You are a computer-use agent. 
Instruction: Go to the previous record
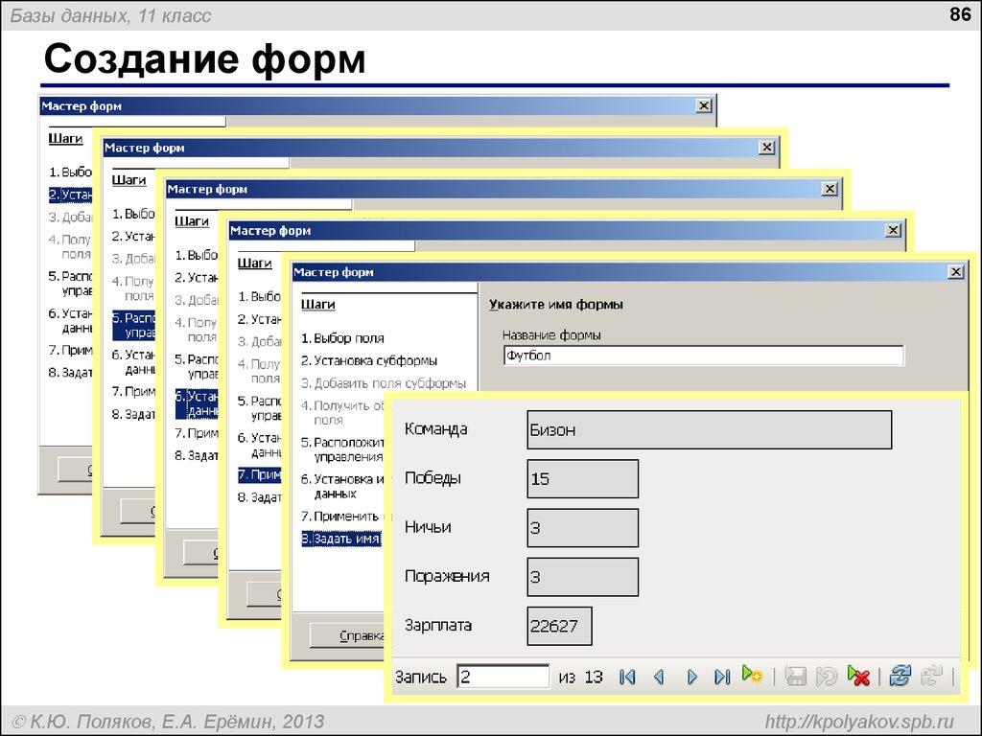point(660,677)
